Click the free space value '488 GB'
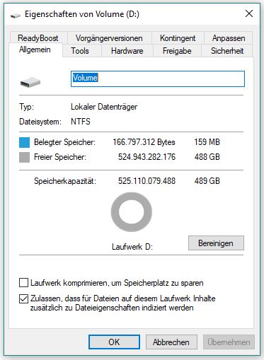This screenshot has width=264, height=360. point(207,157)
